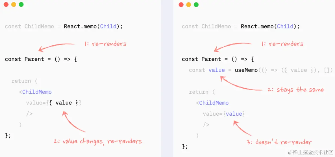Click the red dot in left window
This screenshot has width=335, height=157.
[6, 5]
